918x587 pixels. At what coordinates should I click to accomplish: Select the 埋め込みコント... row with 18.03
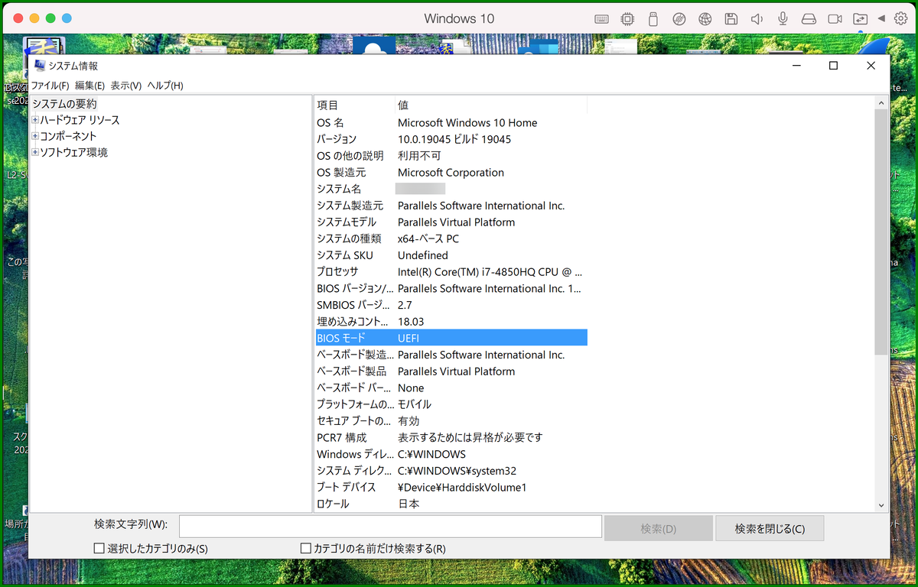[451, 322]
